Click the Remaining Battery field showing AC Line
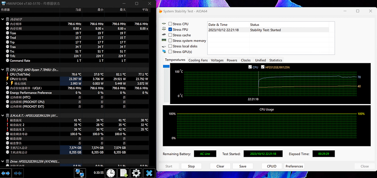Image resolution: width=377 pixels, height=178 pixels. click(x=205, y=154)
